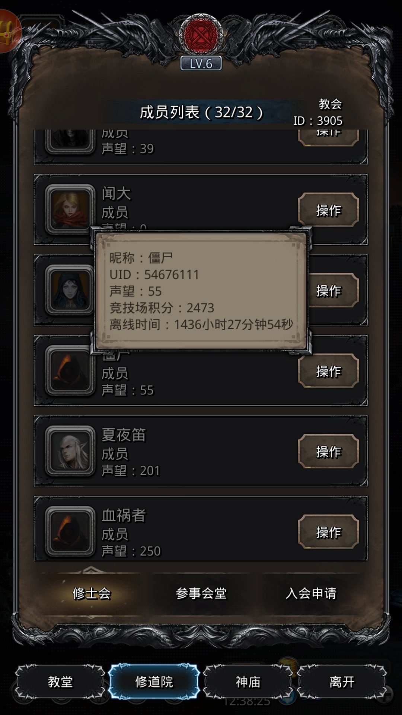This screenshot has width=402, height=715.
Task: Tap 夏夜笛's elf avatar portrait
Action: click(70, 451)
